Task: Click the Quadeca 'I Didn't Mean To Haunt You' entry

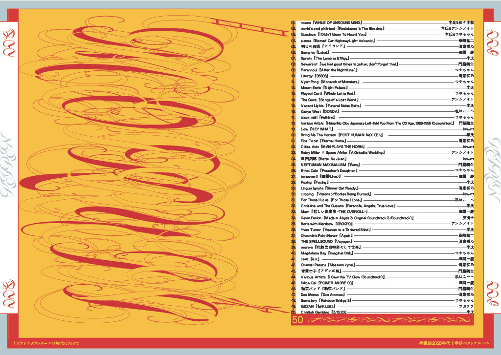Action: 383,34
